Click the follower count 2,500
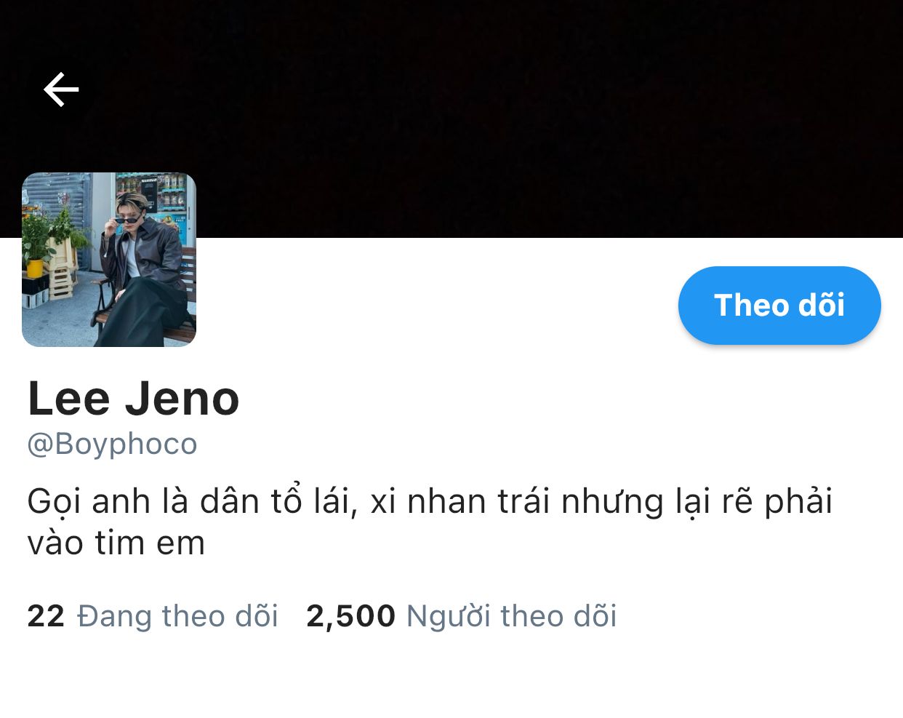 point(350,616)
